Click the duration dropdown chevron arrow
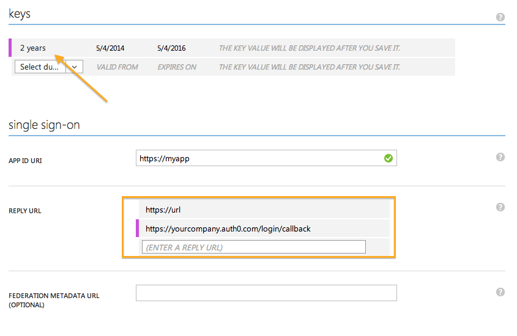This screenshot has height=336, width=517. [x=75, y=67]
